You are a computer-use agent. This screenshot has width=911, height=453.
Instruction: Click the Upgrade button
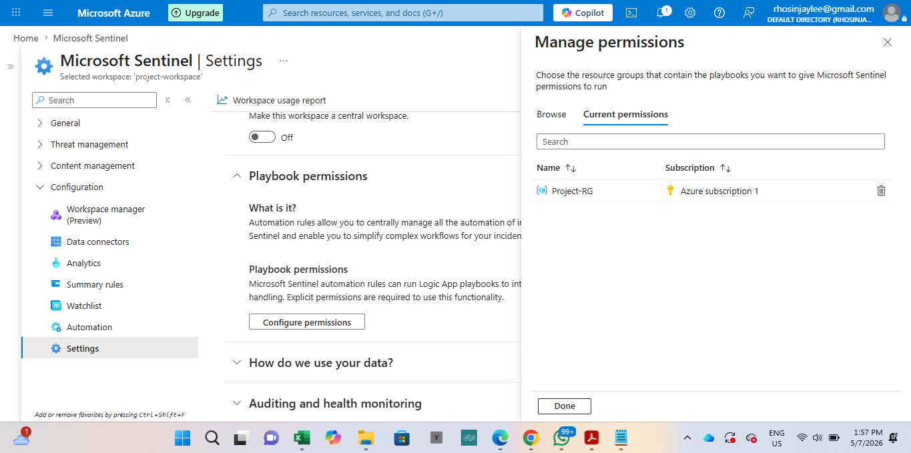[196, 13]
